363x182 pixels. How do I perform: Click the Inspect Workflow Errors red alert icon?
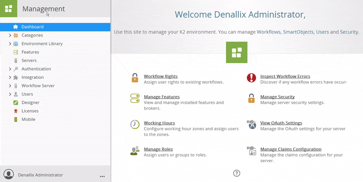[x=251, y=78]
